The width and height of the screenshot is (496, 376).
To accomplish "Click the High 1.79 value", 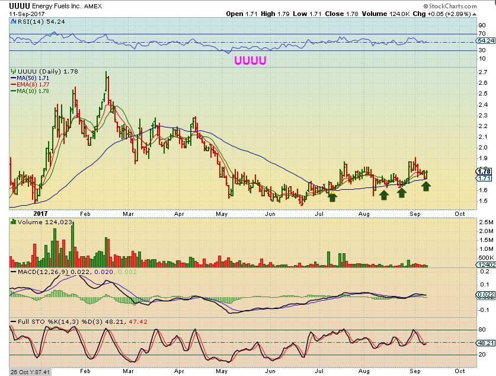I will click(275, 14).
